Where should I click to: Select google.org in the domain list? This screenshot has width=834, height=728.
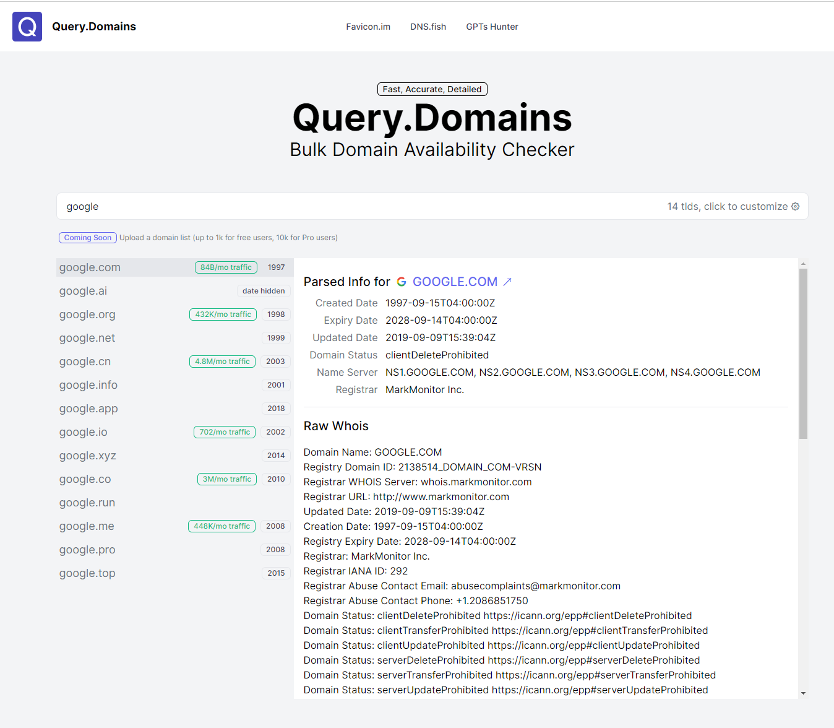[175, 314]
